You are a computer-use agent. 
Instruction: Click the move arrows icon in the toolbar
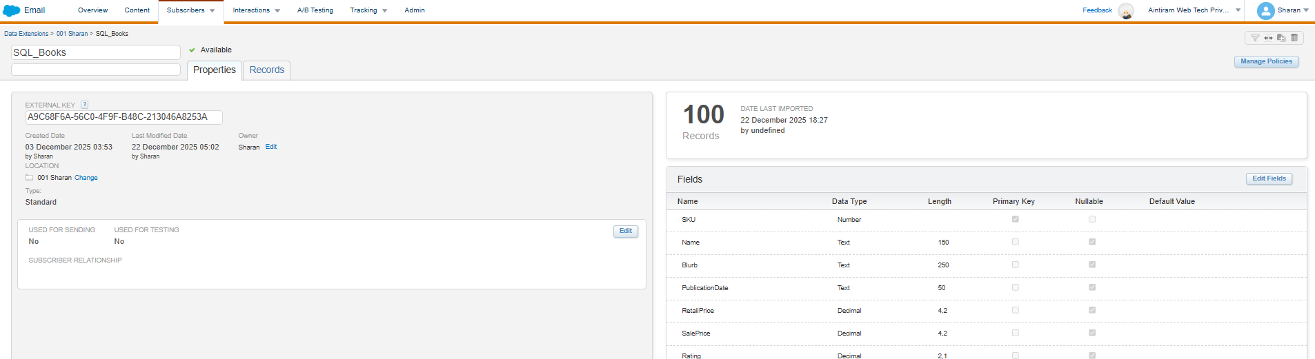1268,38
